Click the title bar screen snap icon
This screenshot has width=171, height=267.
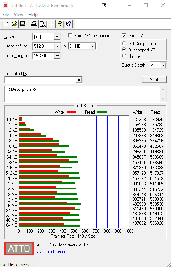[104, 5]
